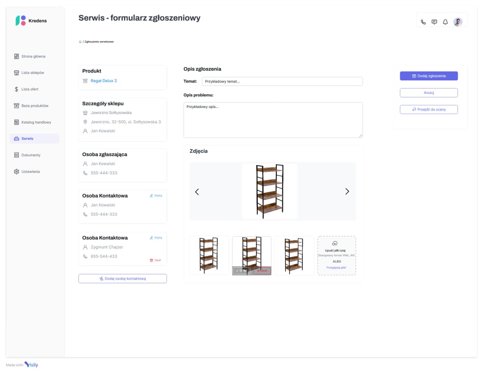The width and height of the screenshot is (483, 373).
Task: Click the Przejdź do sceny button
Action: pos(429,109)
